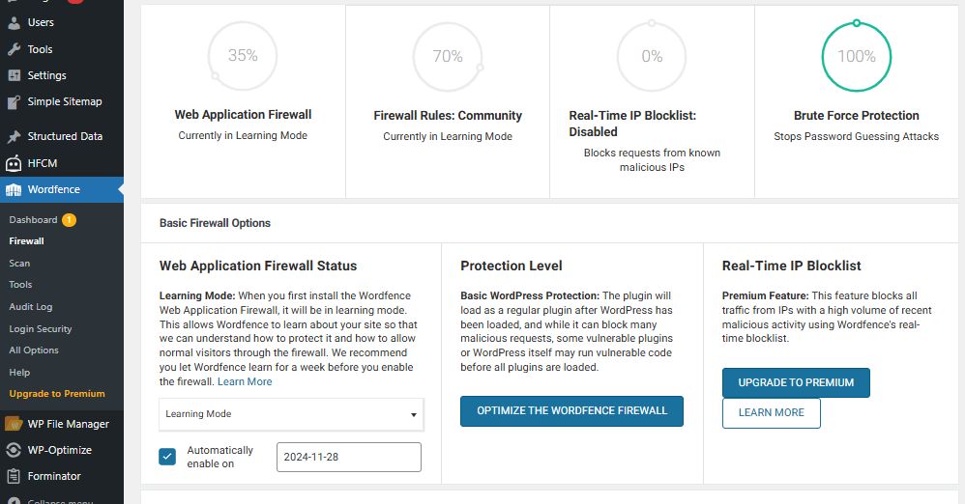
Task: Open Wordfence Scan submenu item
Action: coord(19,263)
